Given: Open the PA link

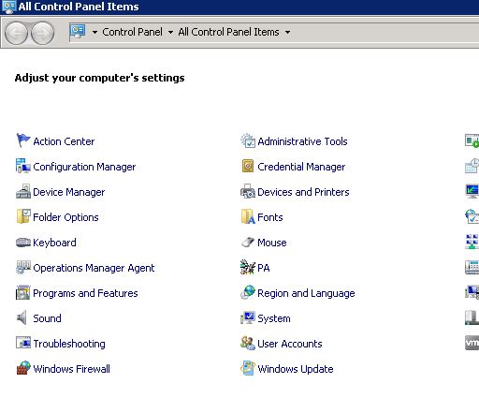Looking at the screenshot, I should point(264,268).
